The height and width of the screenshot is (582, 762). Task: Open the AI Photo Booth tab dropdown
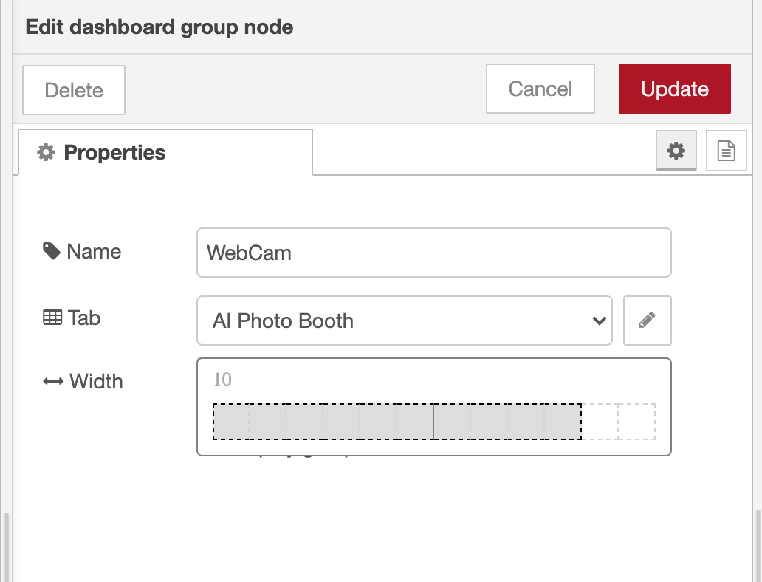click(405, 321)
